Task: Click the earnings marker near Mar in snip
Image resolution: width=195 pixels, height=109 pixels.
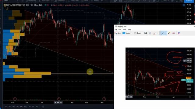Action: 158,93
